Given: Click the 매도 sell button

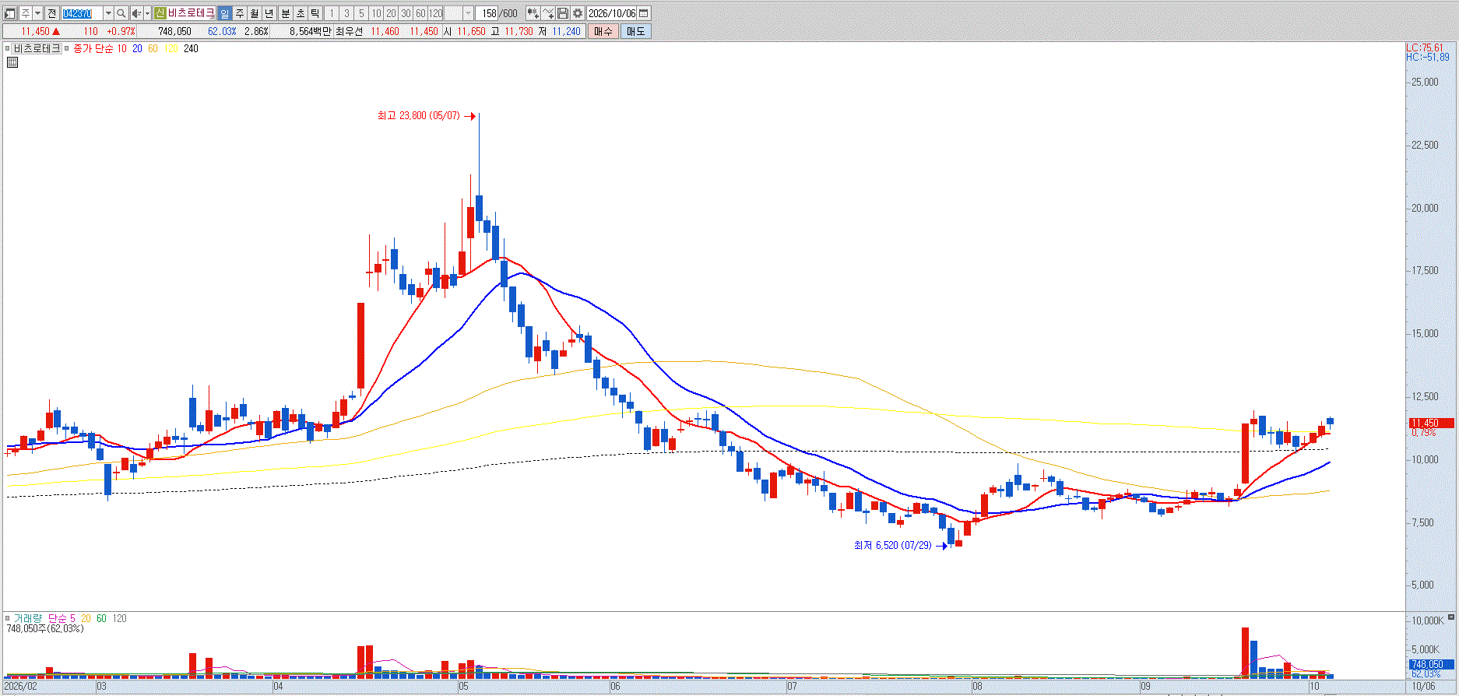Looking at the screenshot, I should tap(636, 31).
